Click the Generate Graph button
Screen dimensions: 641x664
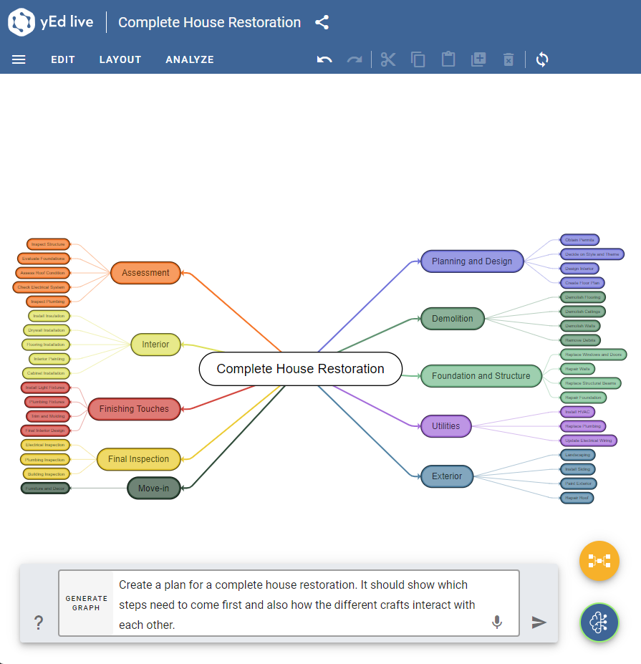(87, 603)
